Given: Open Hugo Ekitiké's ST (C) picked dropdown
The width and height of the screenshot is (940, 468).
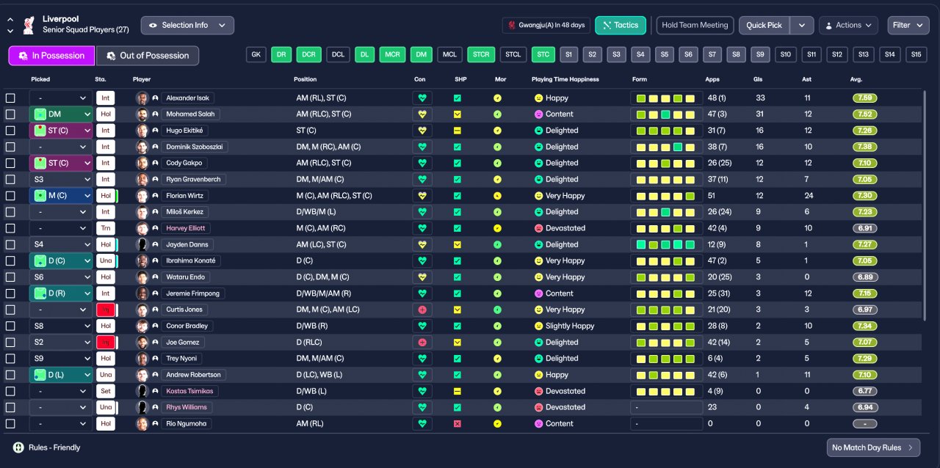Looking at the screenshot, I should click(x=61, y=131).
